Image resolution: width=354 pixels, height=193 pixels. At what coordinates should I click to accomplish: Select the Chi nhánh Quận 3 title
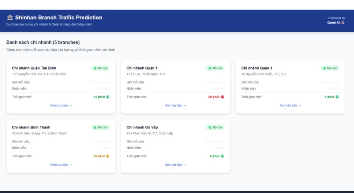pos(256,68)
